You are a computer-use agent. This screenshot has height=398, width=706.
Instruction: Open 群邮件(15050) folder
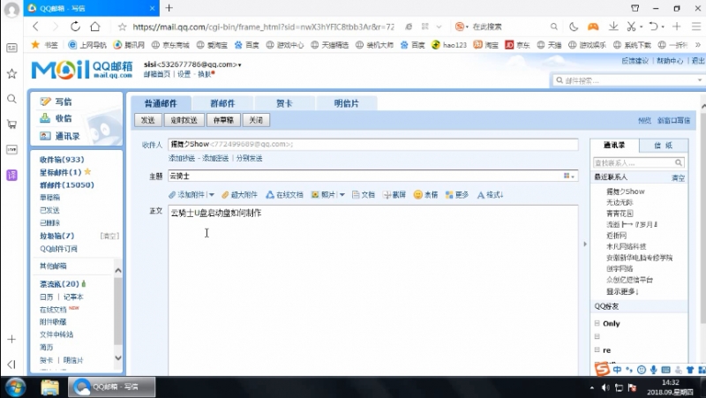click(67, 184)
